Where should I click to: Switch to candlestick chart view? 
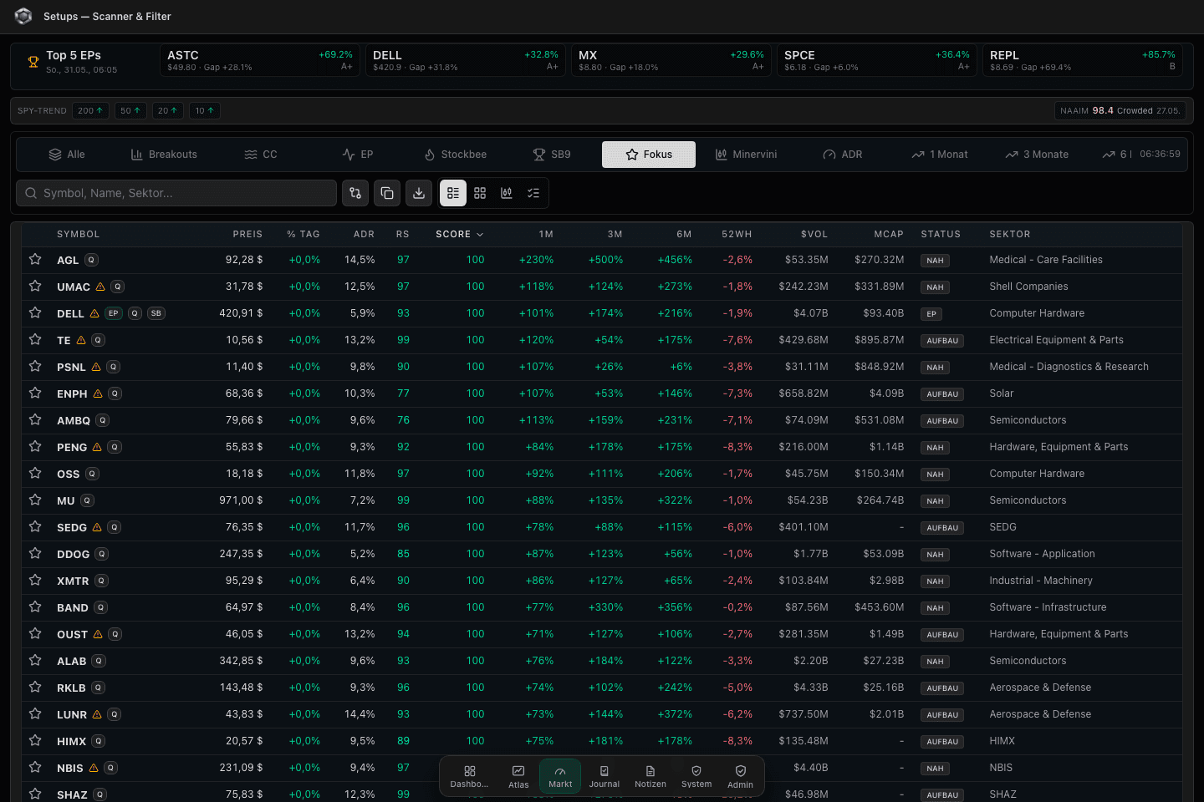(507, 193)
